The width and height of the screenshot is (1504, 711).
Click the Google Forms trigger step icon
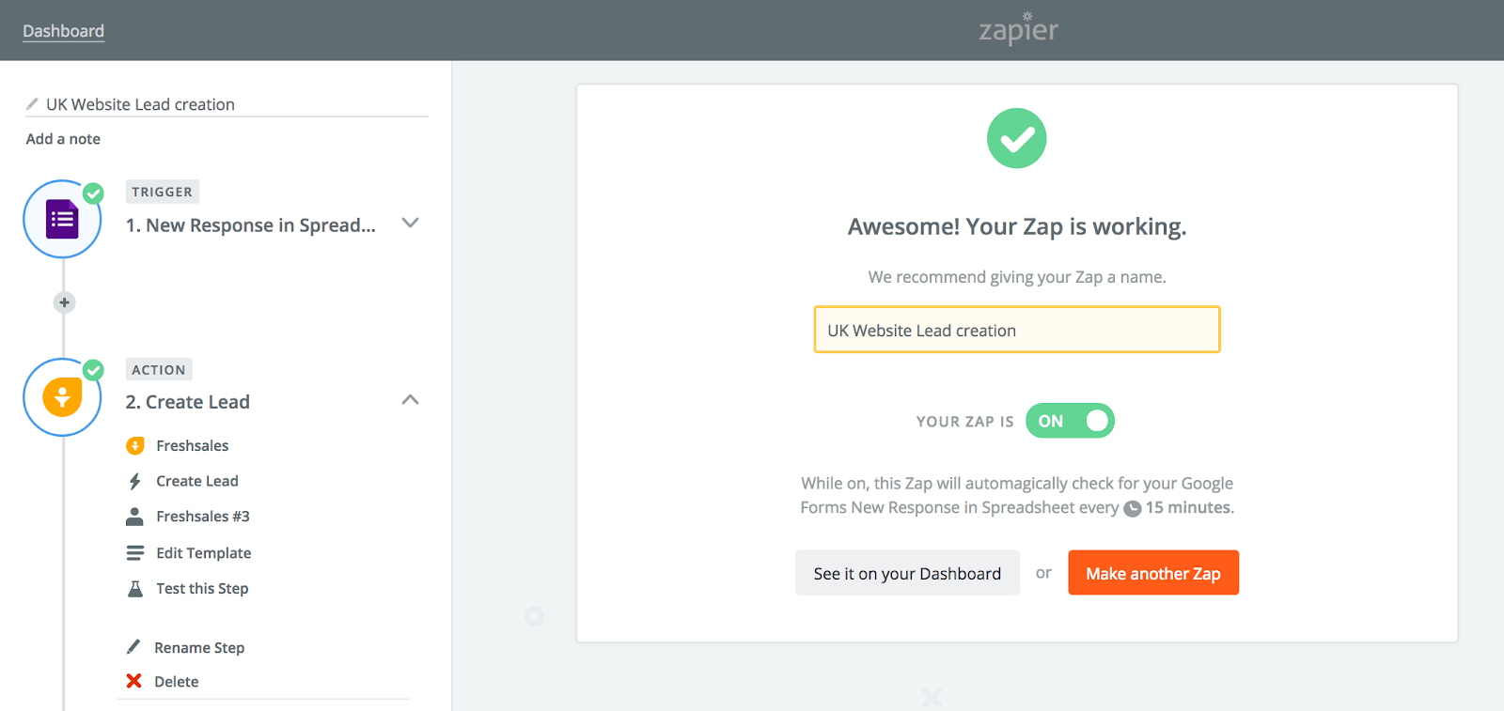coord(62,220)
